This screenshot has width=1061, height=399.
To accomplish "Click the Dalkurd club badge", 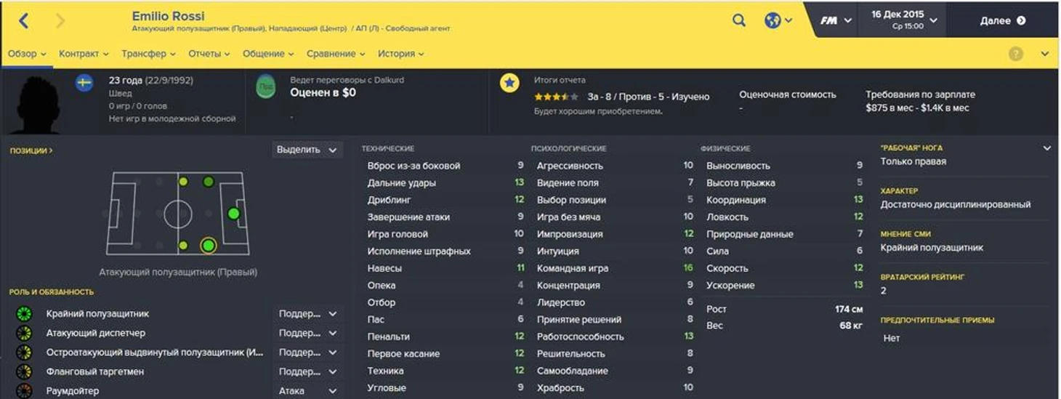I will pyautogui.click(x=265, y=87).
